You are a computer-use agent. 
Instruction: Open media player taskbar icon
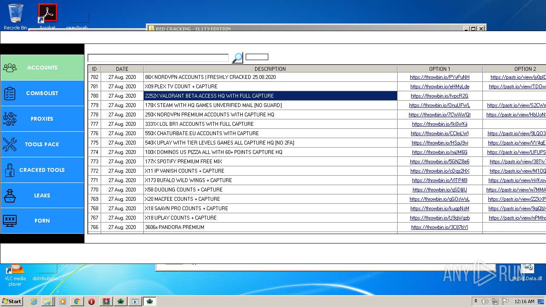tap(62, 301)
